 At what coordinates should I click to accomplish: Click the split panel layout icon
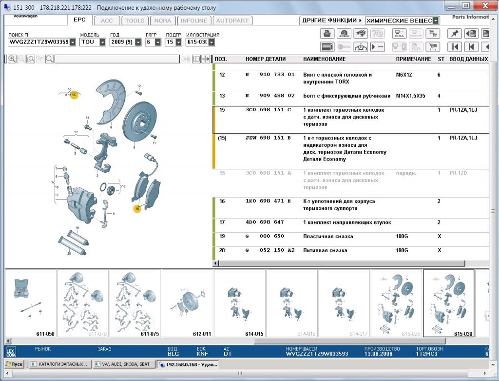tap(196, 59)
